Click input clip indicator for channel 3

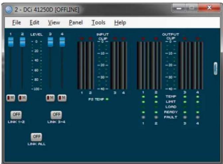tap(115, 38)
